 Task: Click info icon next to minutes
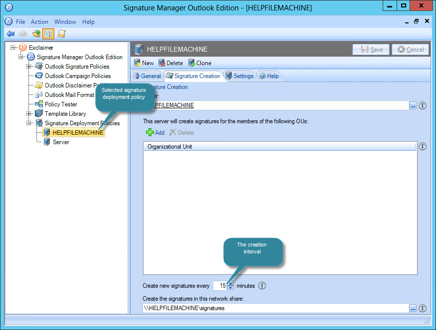point(262,285)
